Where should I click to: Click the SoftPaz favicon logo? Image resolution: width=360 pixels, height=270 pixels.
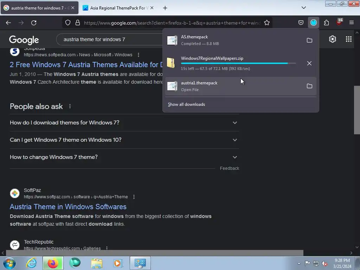(15, 193)
